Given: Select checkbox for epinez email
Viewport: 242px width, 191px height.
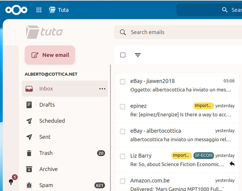Looking at the screenshot, I should pos(122,107).
